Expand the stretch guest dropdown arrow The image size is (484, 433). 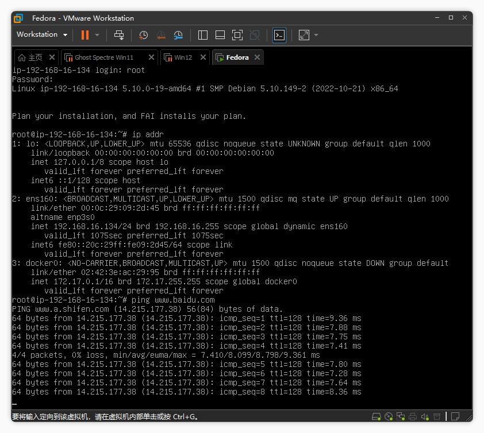(316, 35)
